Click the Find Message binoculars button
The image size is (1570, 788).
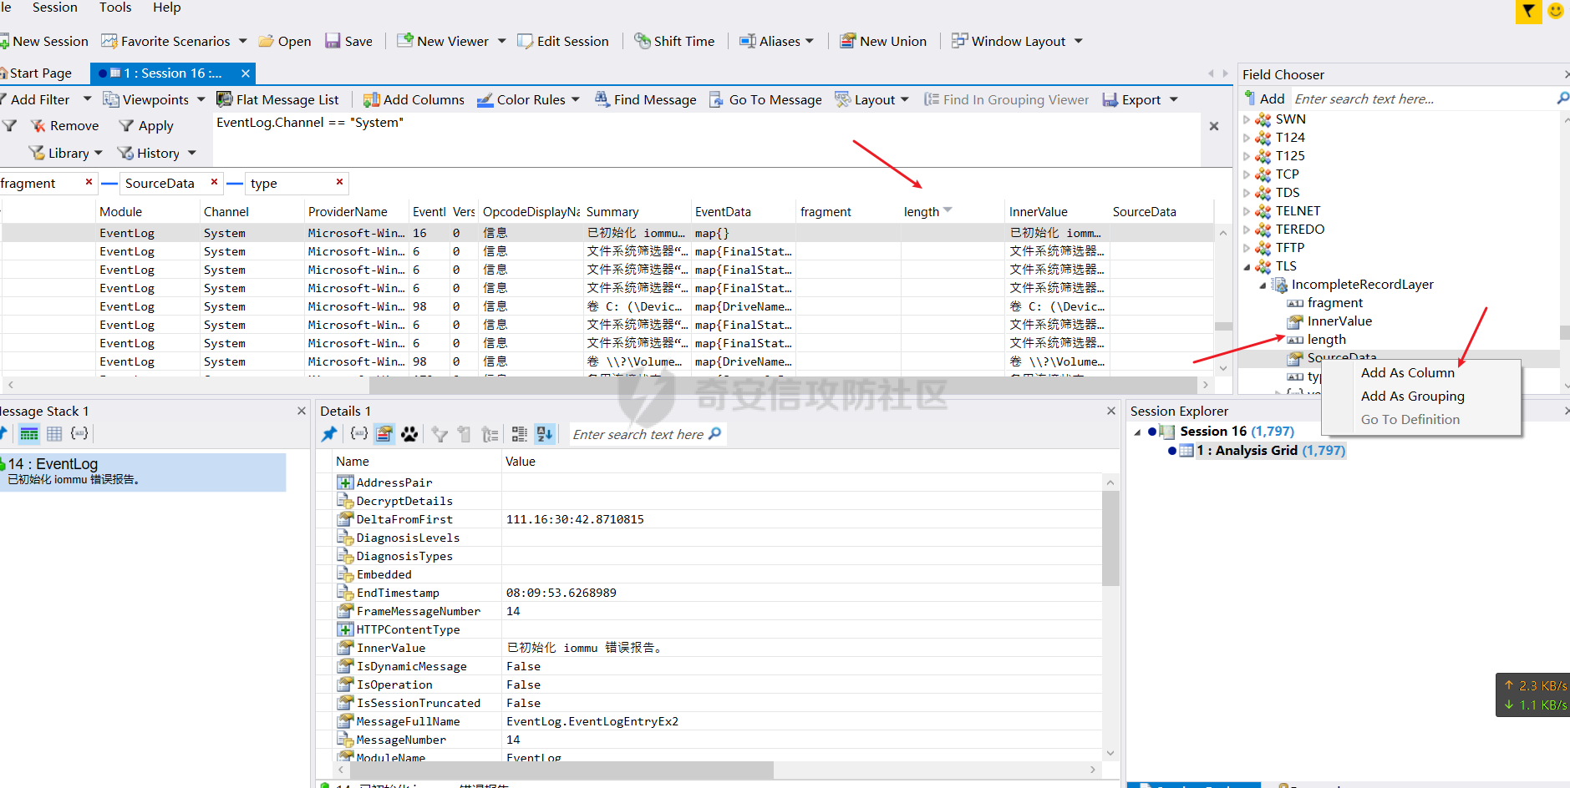tap(646, 100)
